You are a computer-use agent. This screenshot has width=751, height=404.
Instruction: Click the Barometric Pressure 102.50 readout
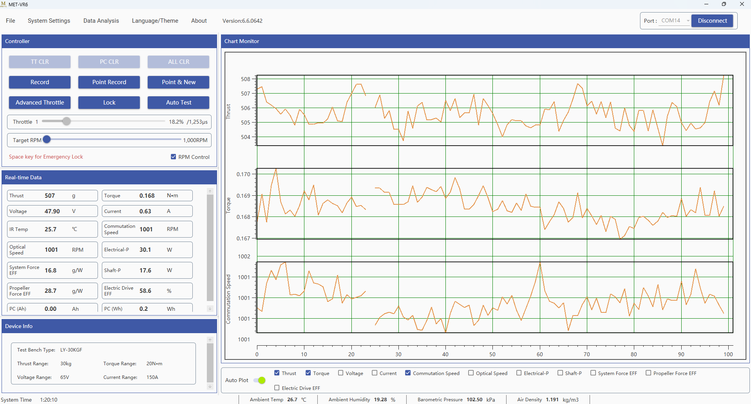[x=474, y=400]
